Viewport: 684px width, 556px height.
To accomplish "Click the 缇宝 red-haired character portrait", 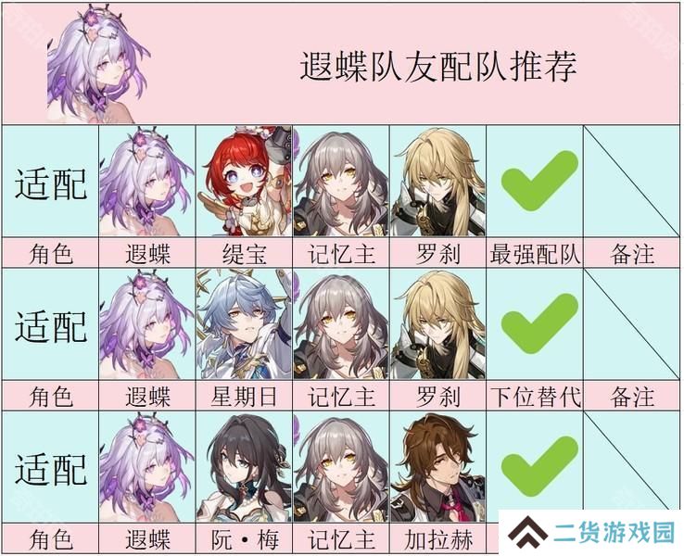I will coord(244,182).
